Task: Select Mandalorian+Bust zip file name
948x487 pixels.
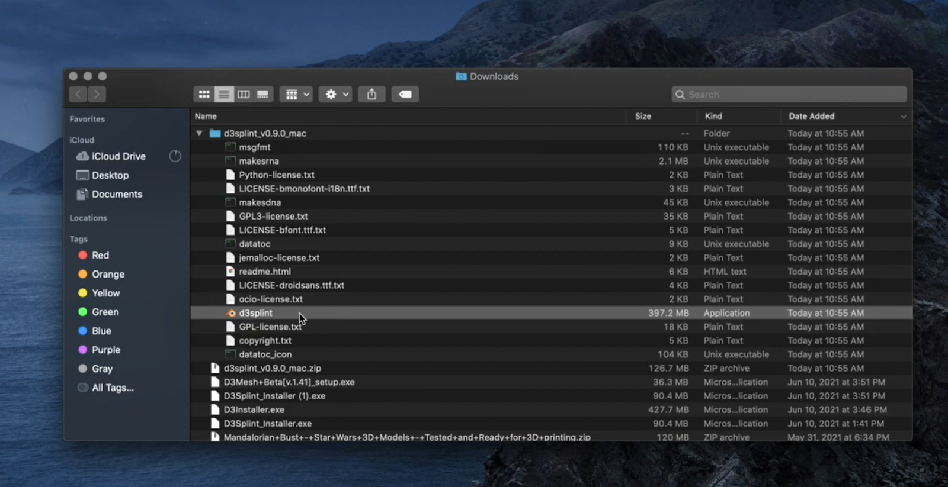Action: pos(407,437)
